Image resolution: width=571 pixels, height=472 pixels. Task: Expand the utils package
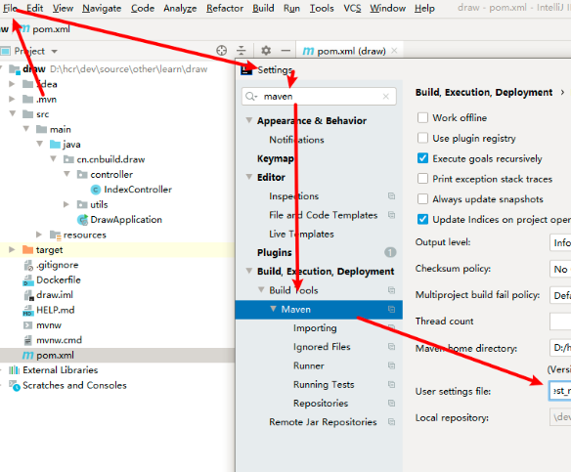(x=66, y=204)
